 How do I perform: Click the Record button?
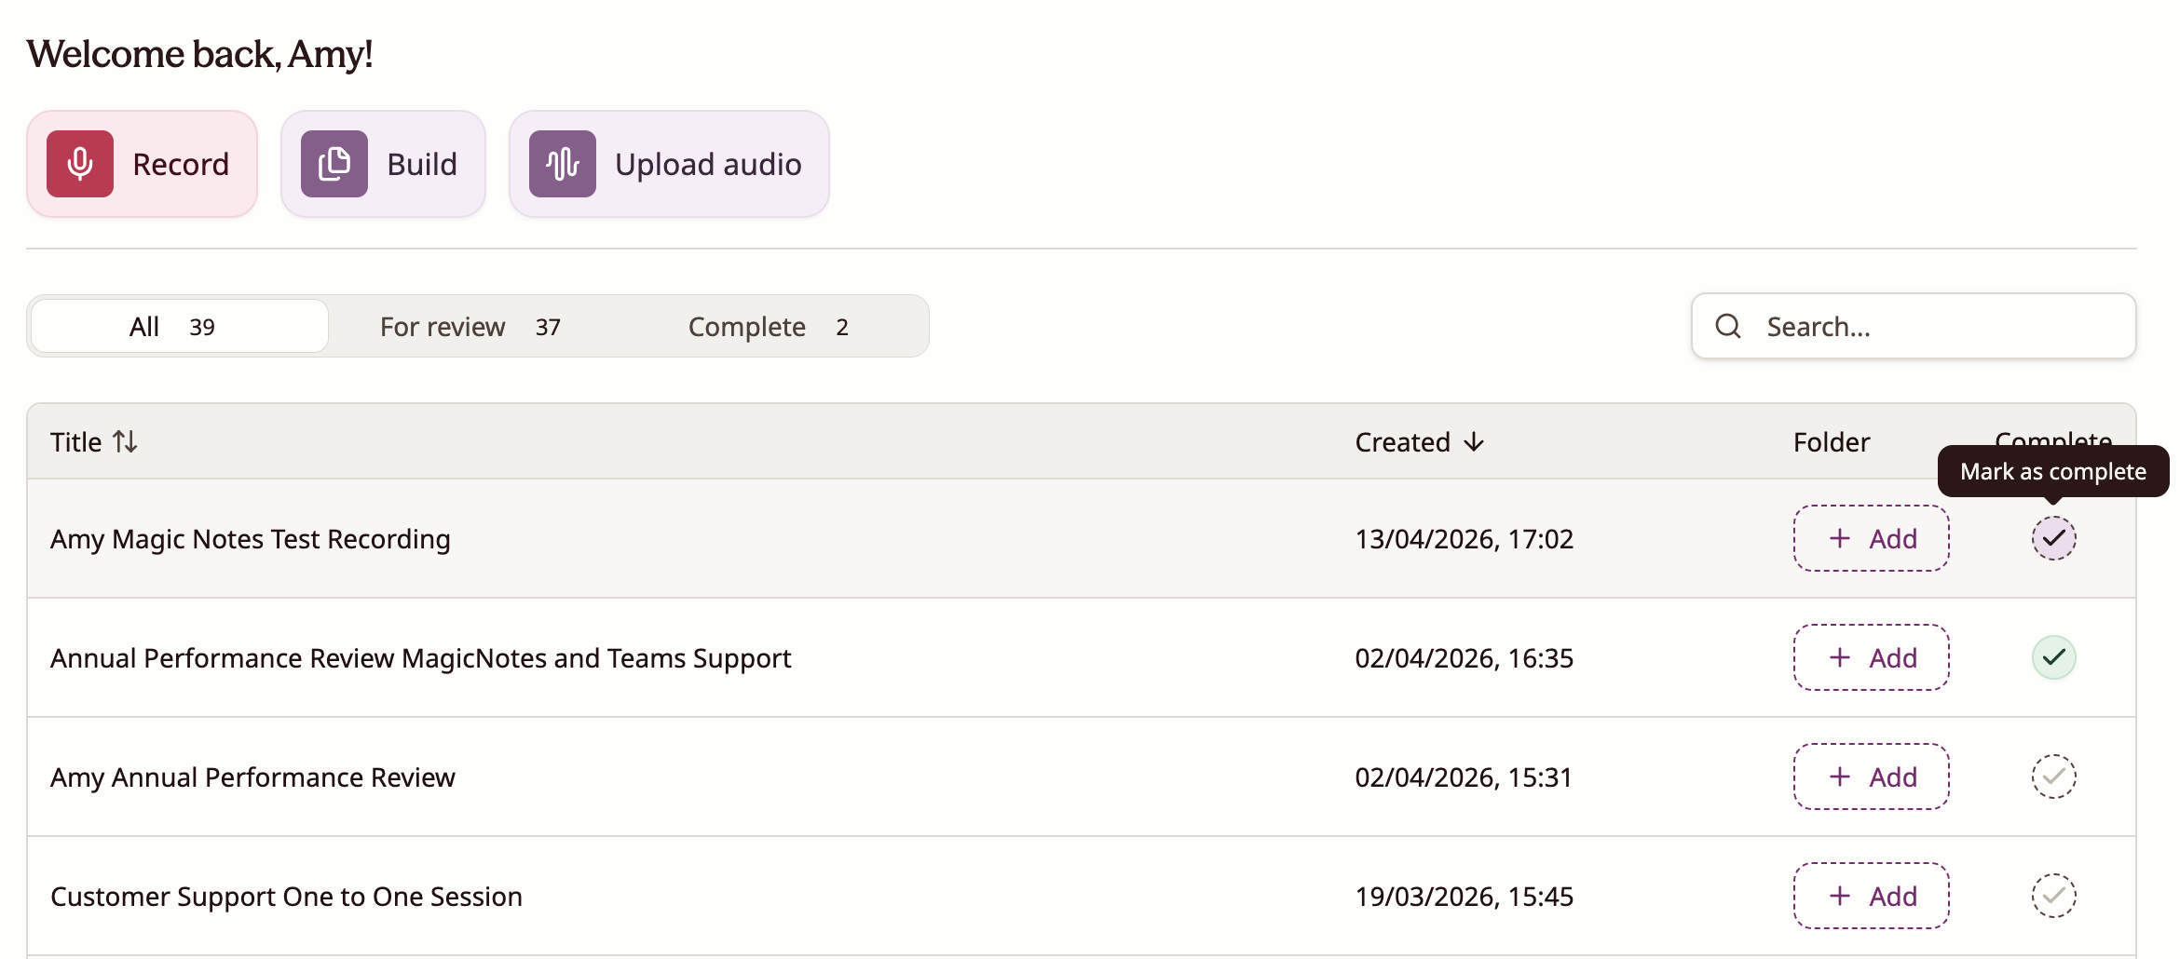[142, 164]
